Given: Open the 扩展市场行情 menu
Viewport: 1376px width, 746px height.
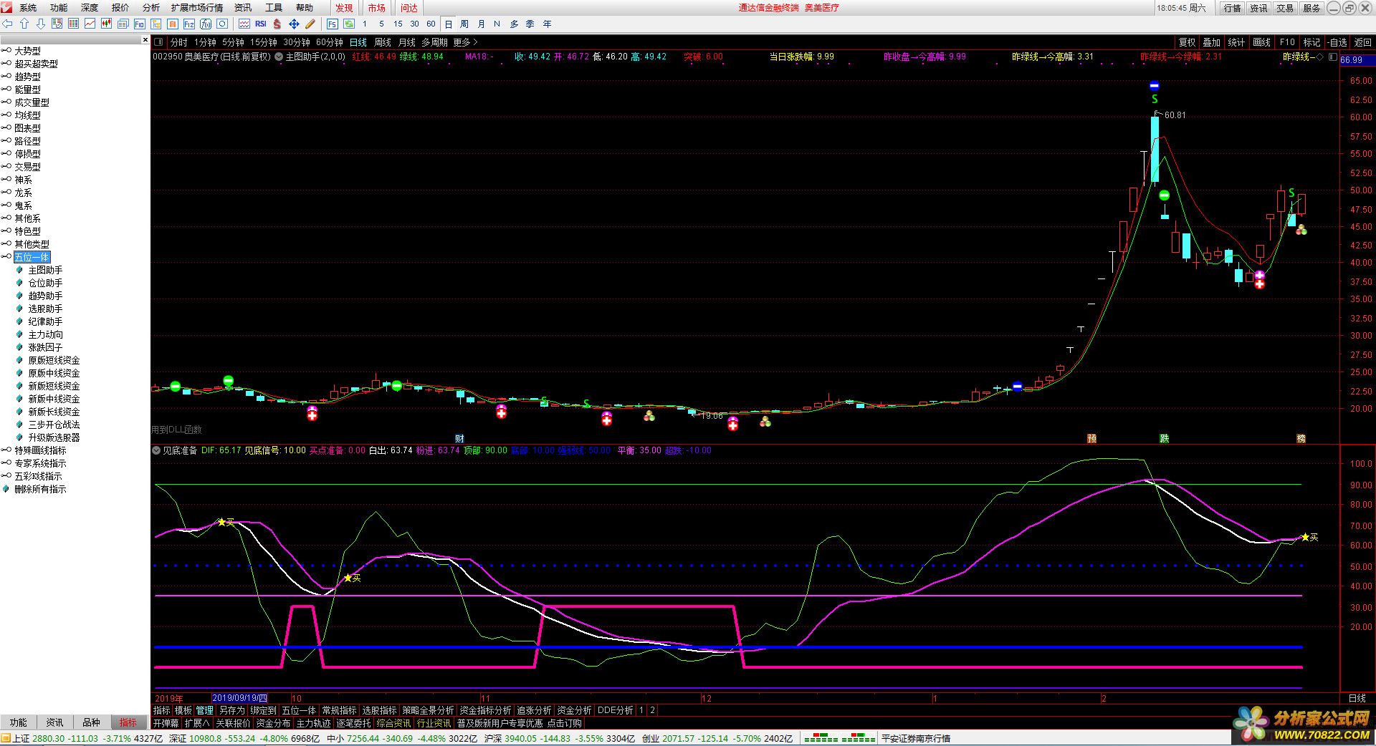Looking at the screenshot, I should tap(196, 8).
